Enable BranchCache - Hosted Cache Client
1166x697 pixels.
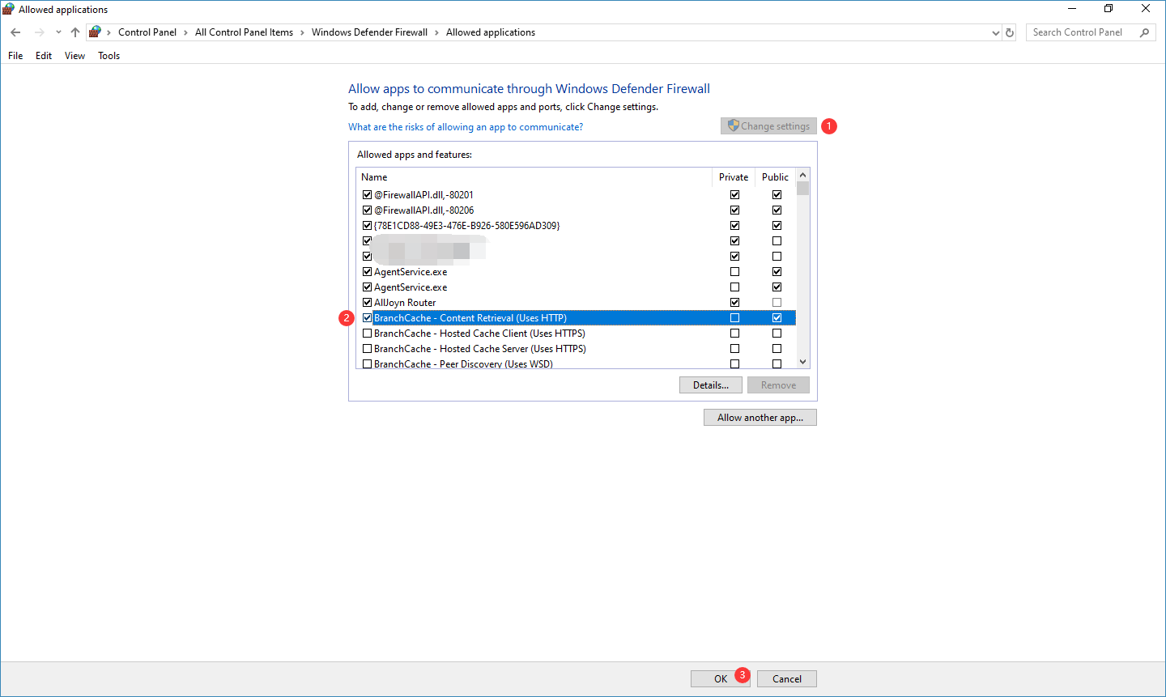(367, 333)
